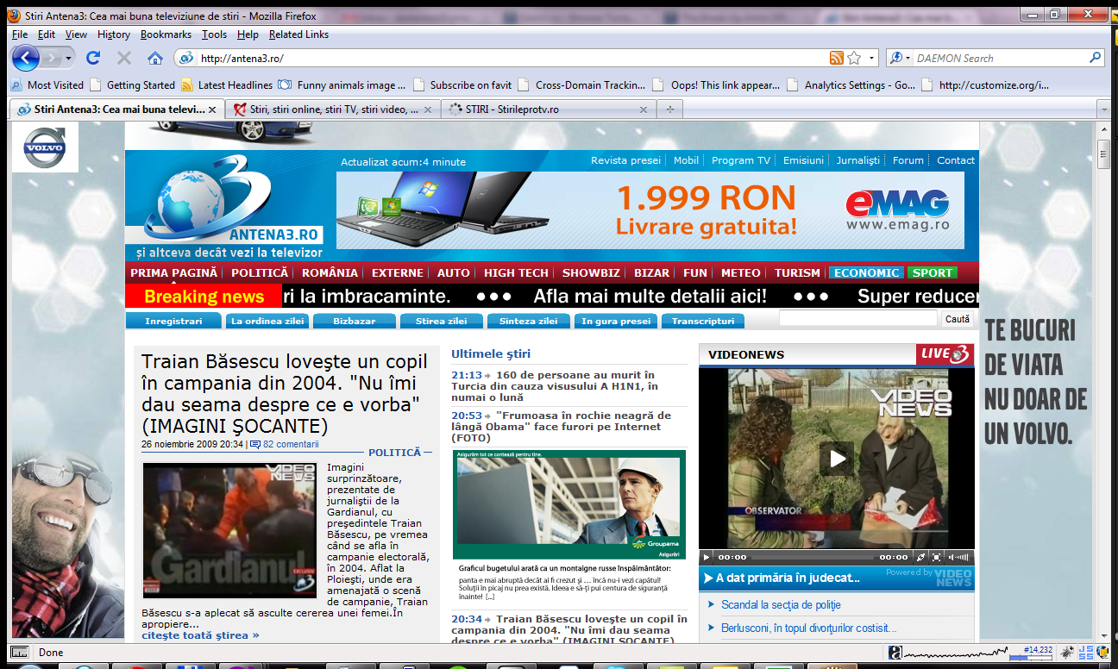Reload the page with the refresh icon
Viewport: 1118px width, 669px height.
[93, 58]
